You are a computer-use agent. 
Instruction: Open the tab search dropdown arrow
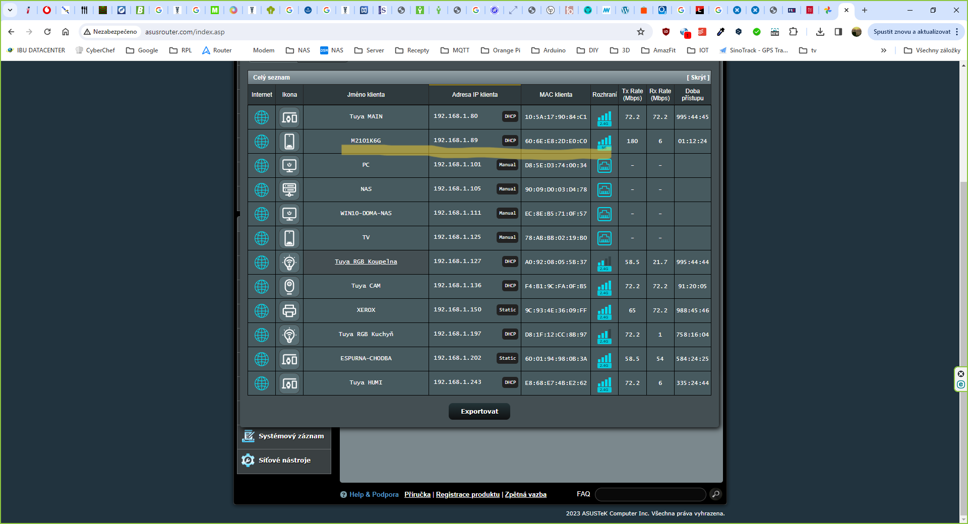coord(10,10)
